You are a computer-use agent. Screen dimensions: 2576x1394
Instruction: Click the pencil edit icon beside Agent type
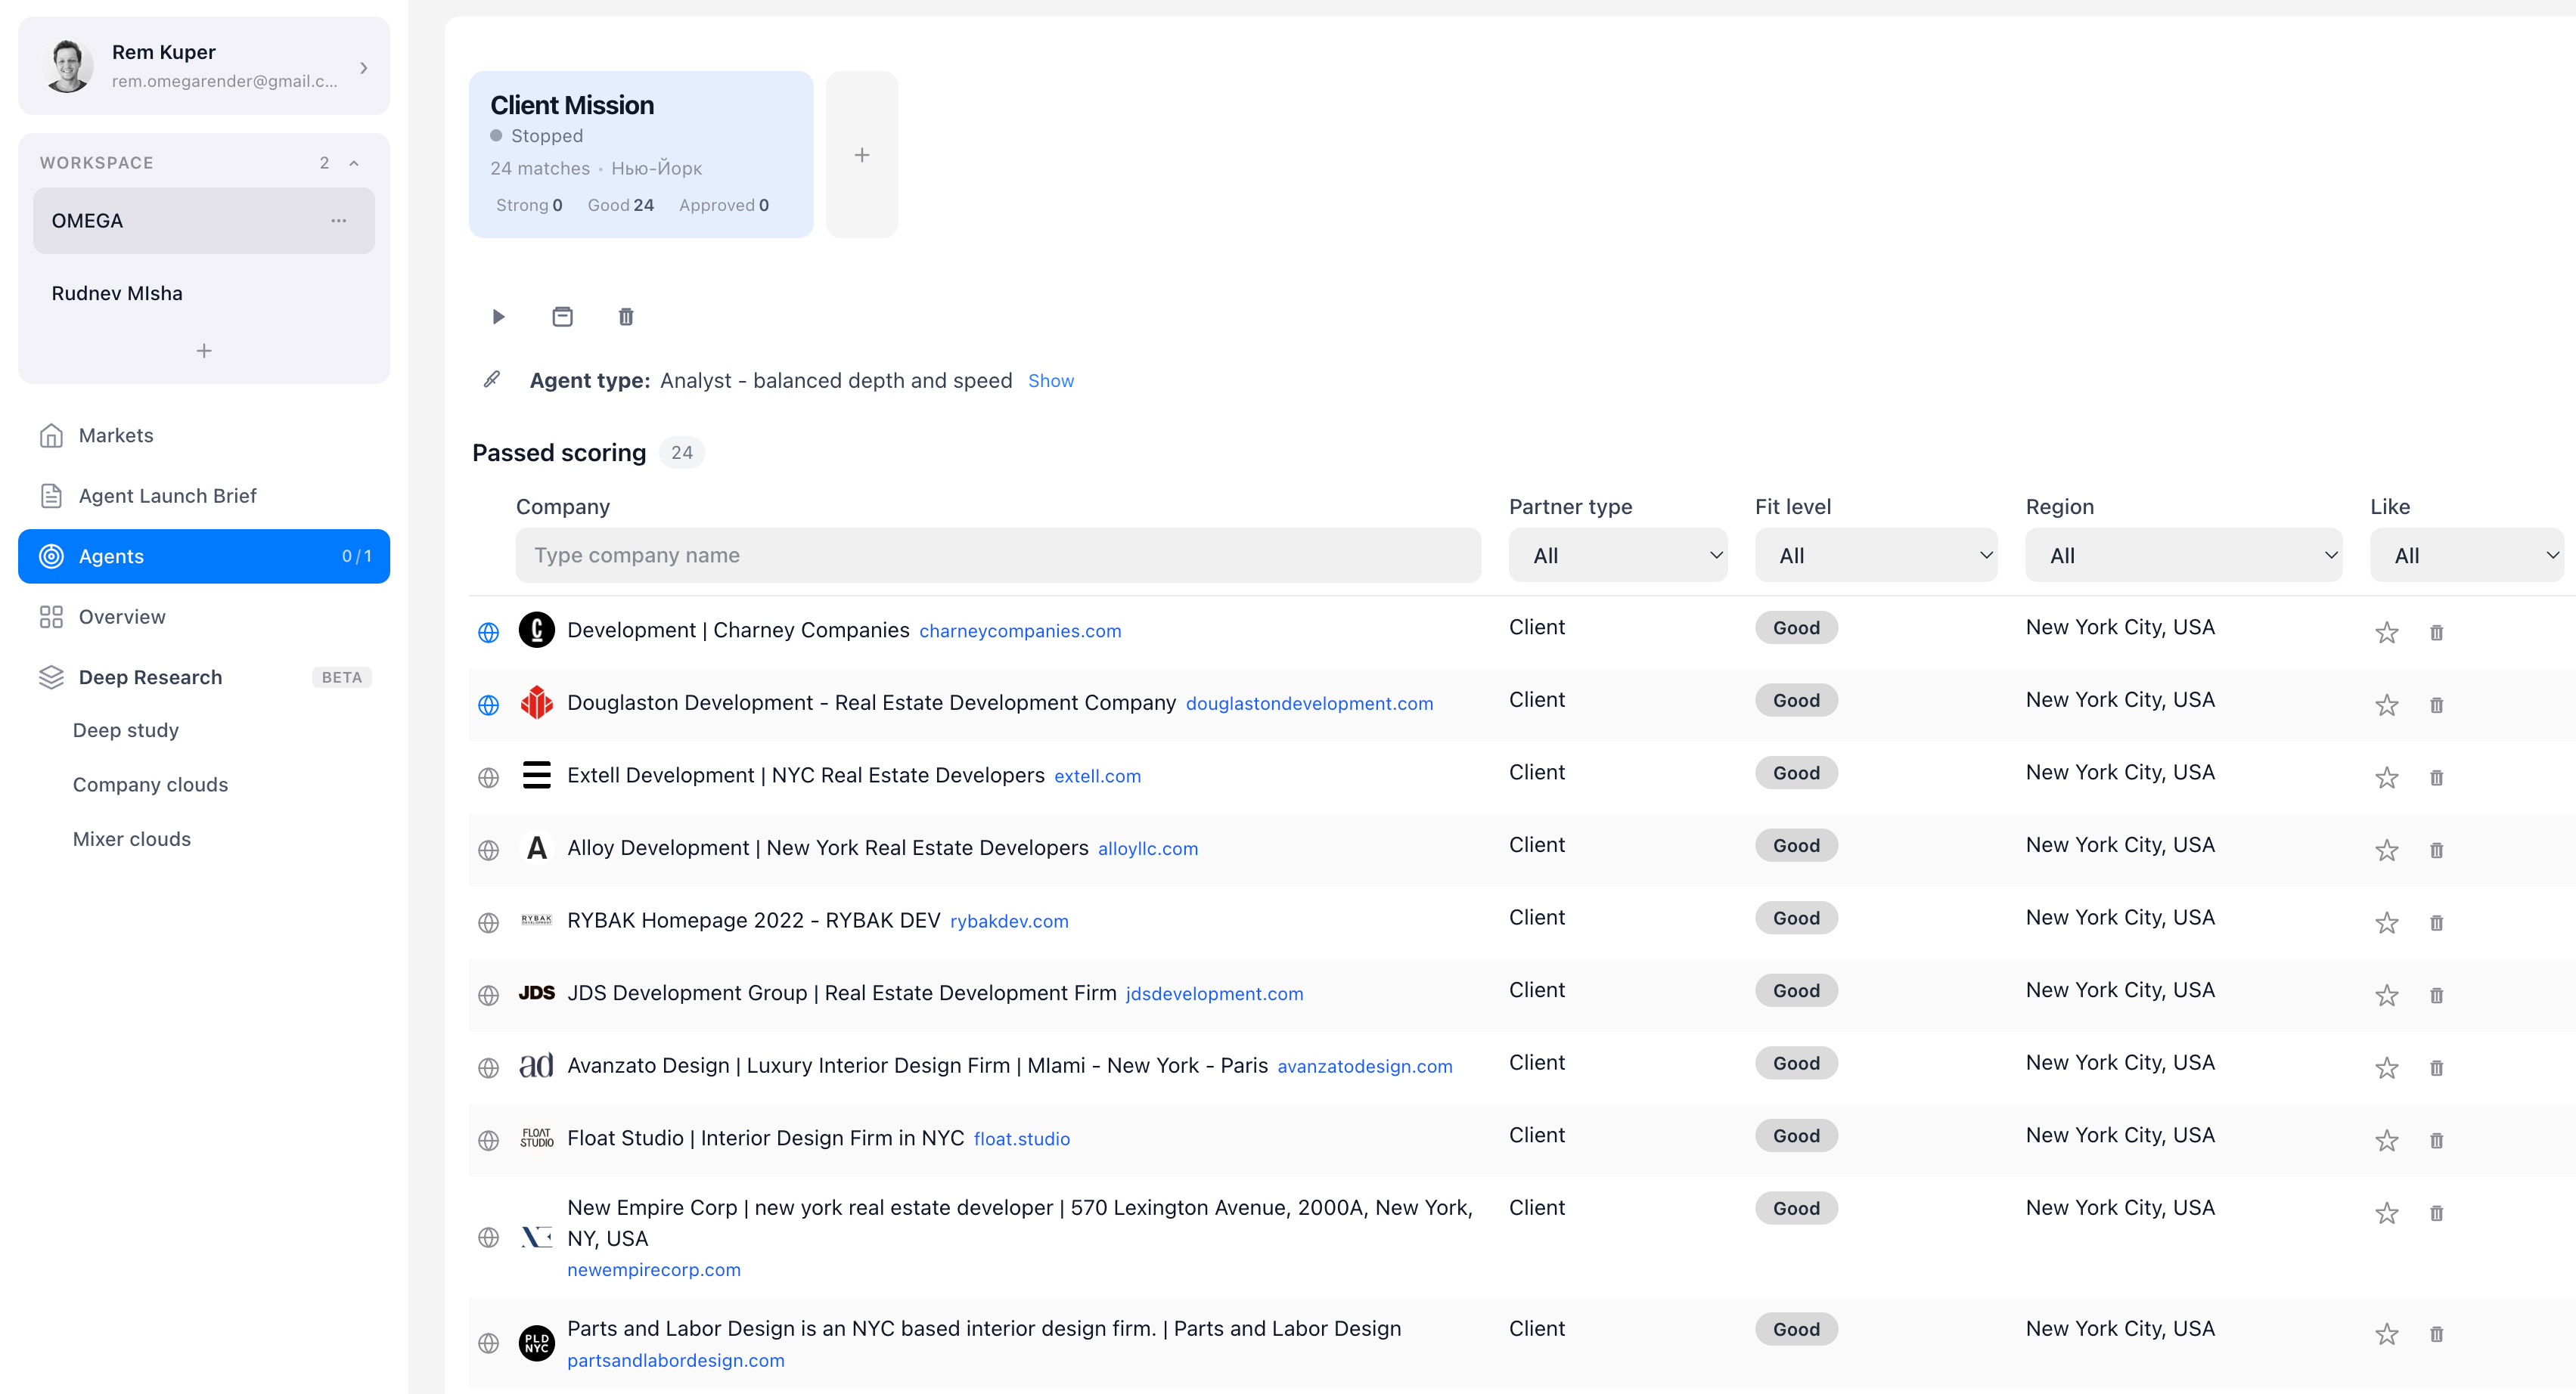coord(492,379)
